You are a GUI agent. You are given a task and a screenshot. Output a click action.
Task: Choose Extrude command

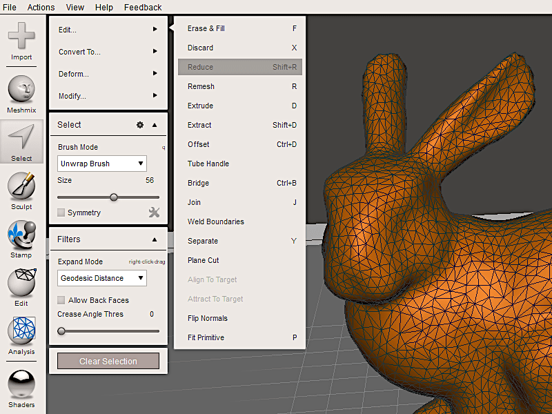[240, 106]
